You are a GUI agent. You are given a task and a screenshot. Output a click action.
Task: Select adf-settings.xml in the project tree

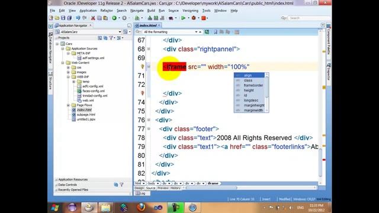click(x=93, y=58)
